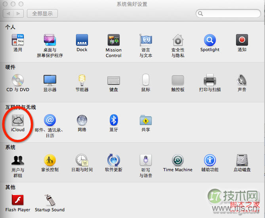Open Time Machine preferences
This screenshot has width=265, height=218.
pyautogui.click(x=178, y=160)
